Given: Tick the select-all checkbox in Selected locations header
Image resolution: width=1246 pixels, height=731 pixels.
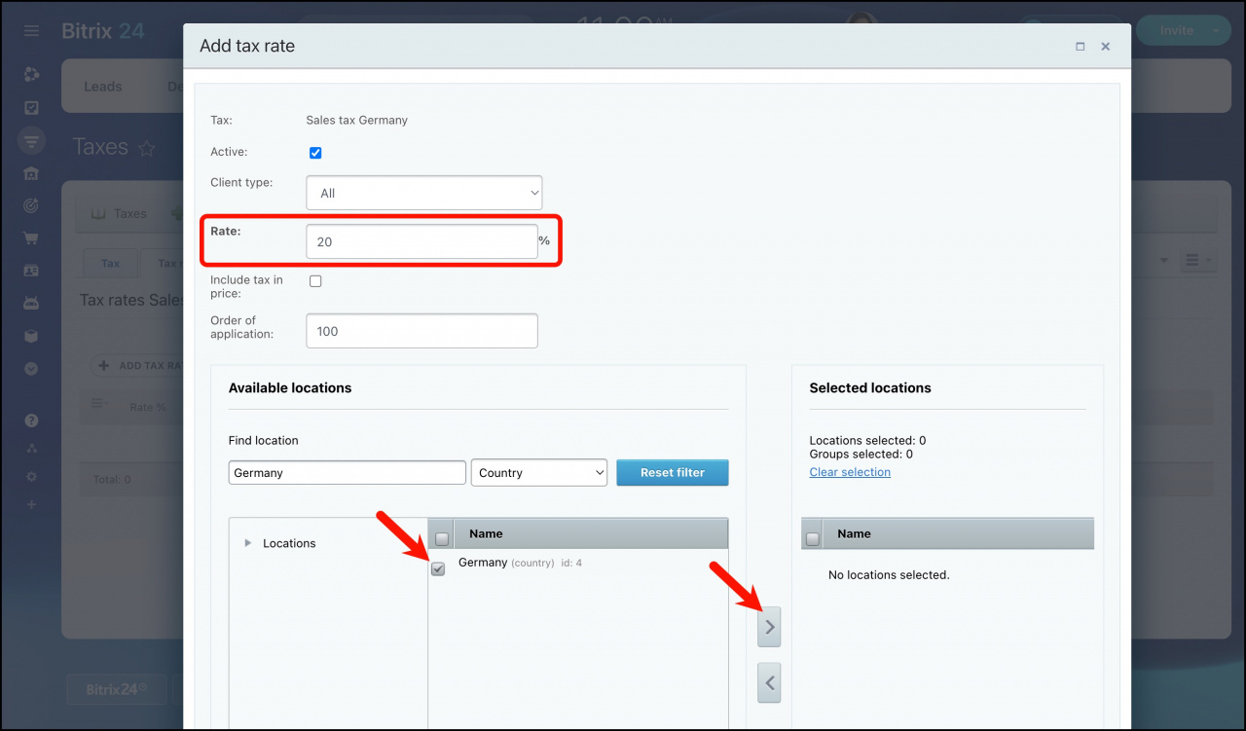Looking at the screenshot, I should click(813, 538).
